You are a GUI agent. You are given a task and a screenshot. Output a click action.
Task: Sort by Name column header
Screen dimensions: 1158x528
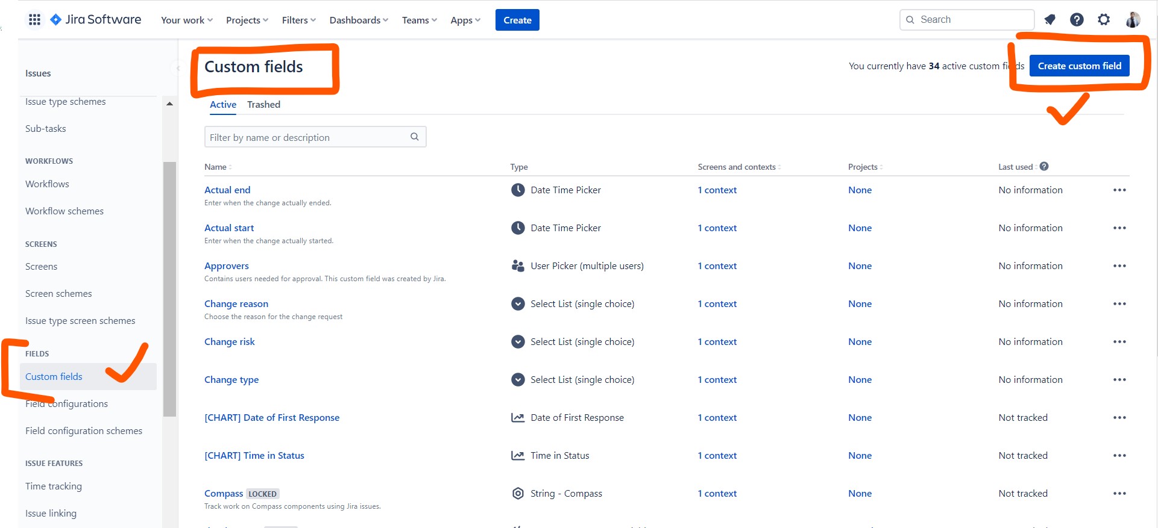(216, 167)
